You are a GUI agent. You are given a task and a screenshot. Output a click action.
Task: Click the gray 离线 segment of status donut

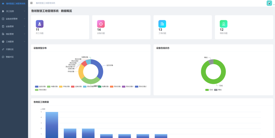[x=211, y=62]
